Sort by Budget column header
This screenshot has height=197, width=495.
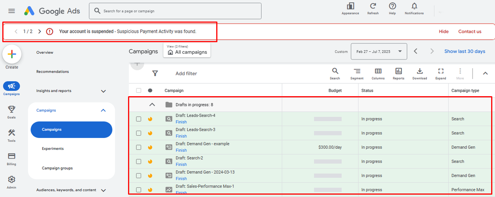335,90
